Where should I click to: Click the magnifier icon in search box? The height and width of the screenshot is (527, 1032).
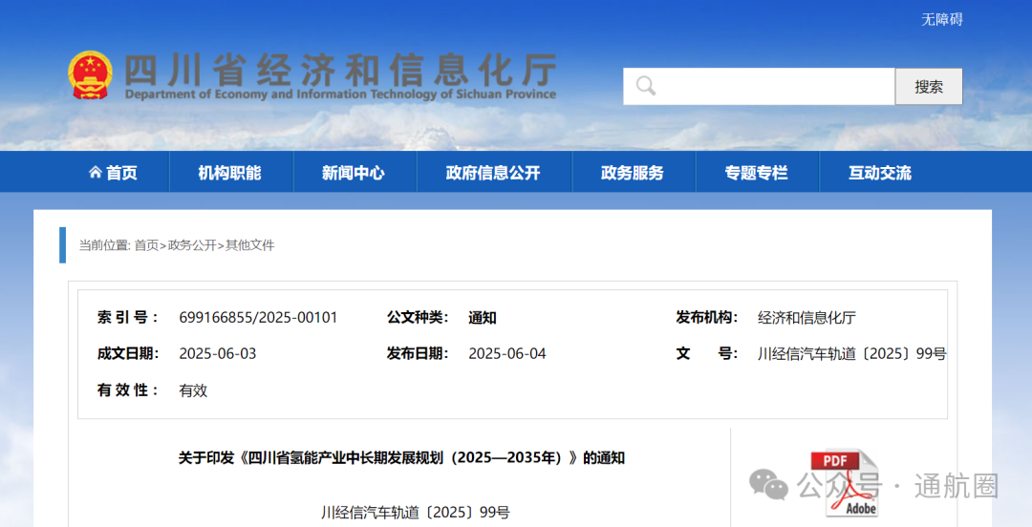click(x=646, y=86)
